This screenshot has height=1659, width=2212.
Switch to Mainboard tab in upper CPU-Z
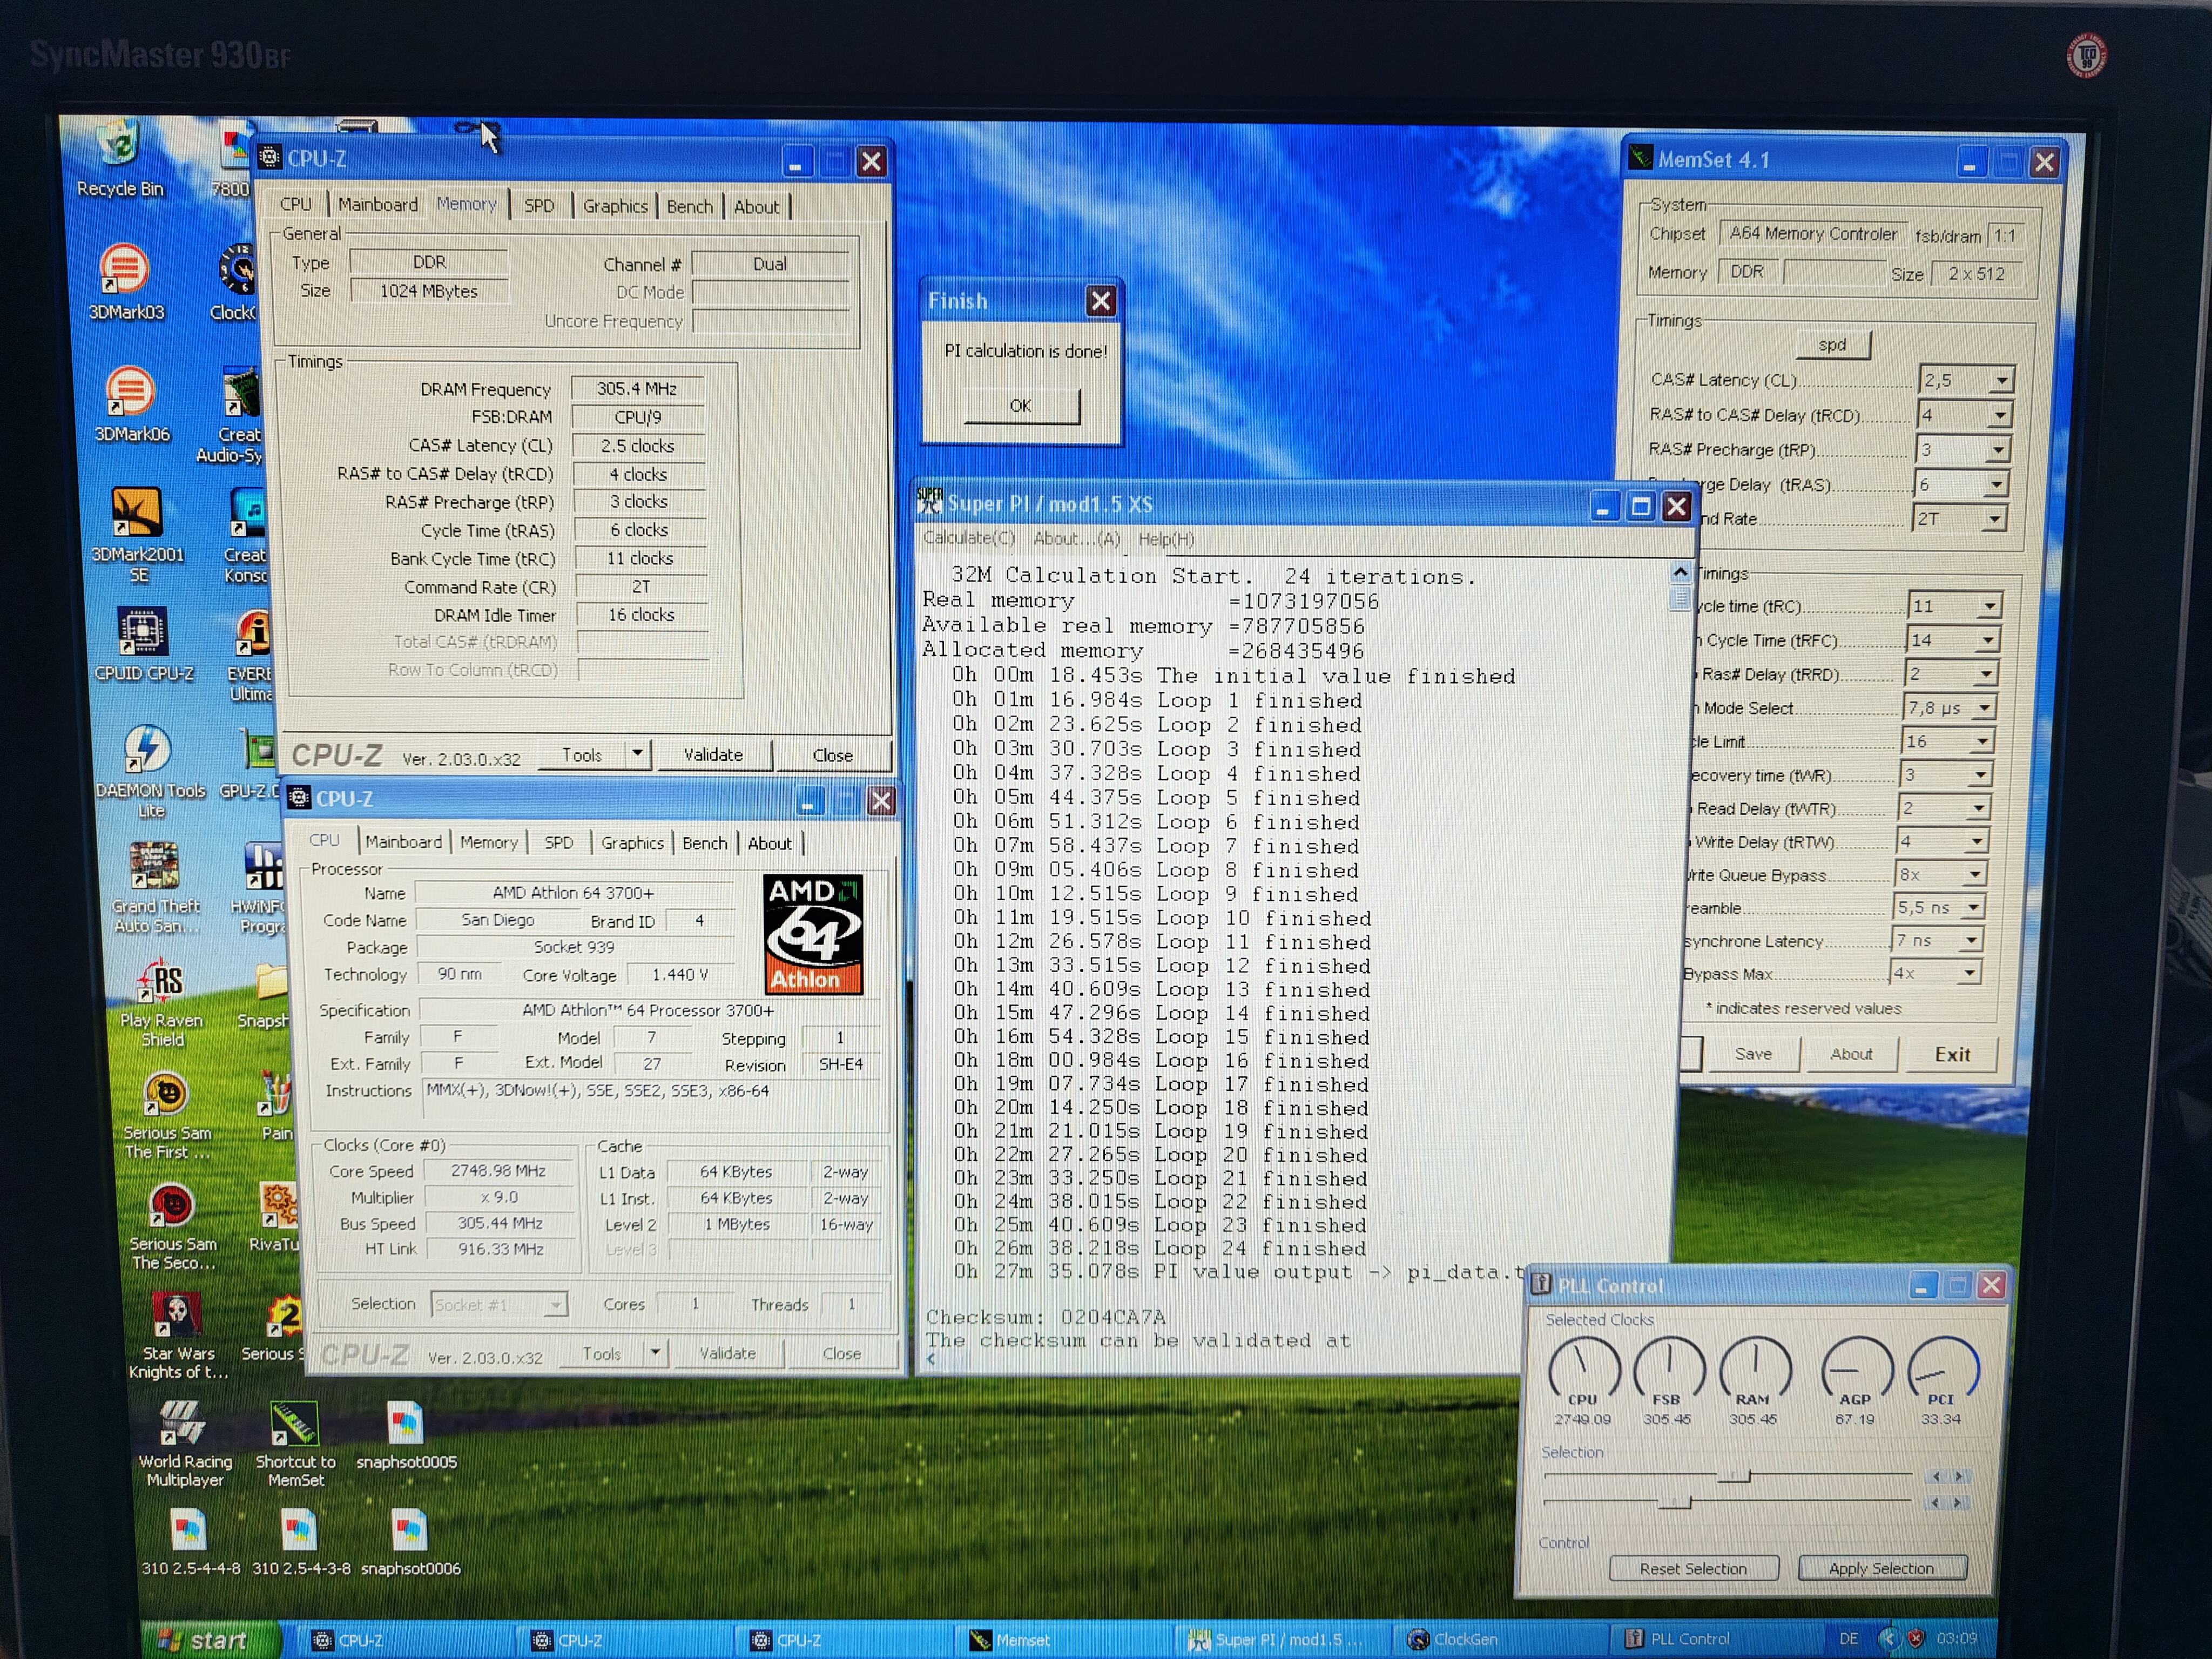point(377,204)
